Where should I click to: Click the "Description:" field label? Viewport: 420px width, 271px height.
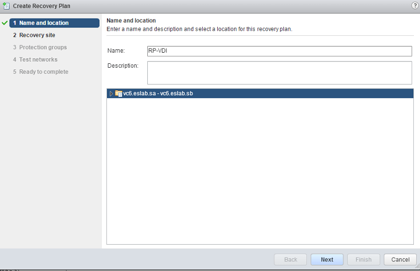123,66
